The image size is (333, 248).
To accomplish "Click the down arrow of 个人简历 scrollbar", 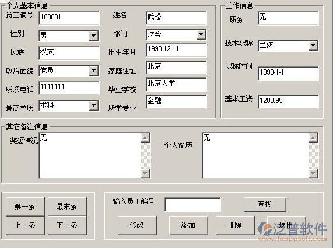I will click(x=313, y=173).
